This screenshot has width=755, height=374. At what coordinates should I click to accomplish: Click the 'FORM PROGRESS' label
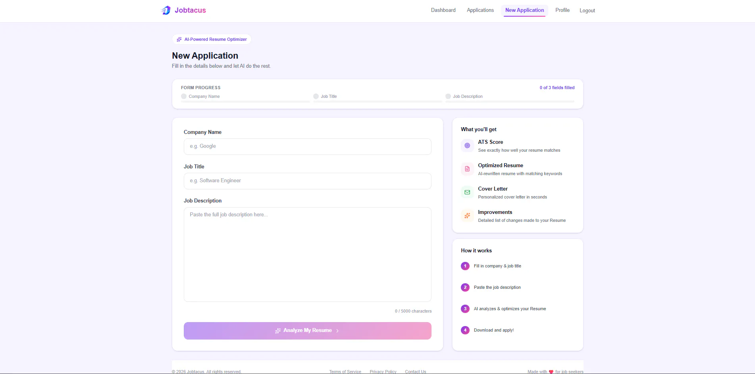click(201, 88)
